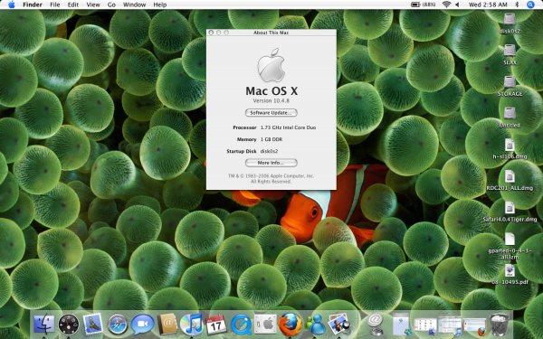
Task: Open the Apple menu
Action: pos(11,5)
